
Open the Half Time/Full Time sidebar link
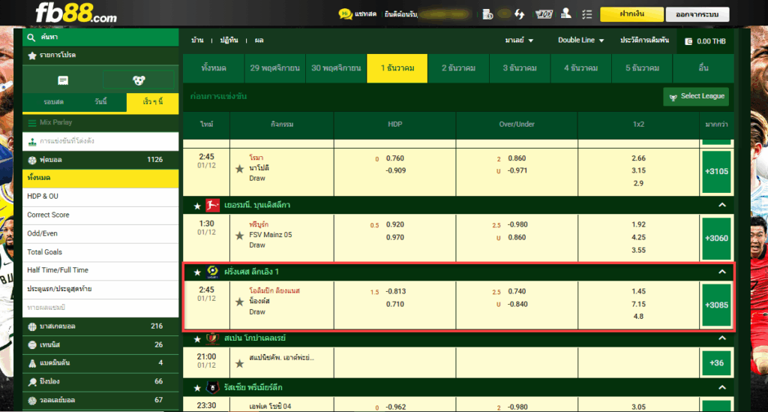[100, 270]
